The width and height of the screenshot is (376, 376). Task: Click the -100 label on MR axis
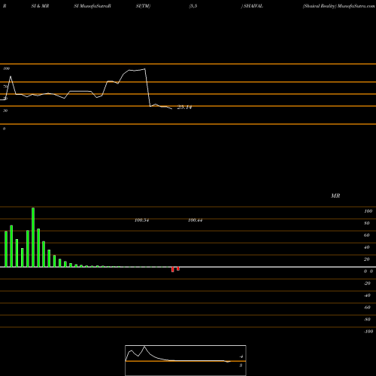[368, 332]
